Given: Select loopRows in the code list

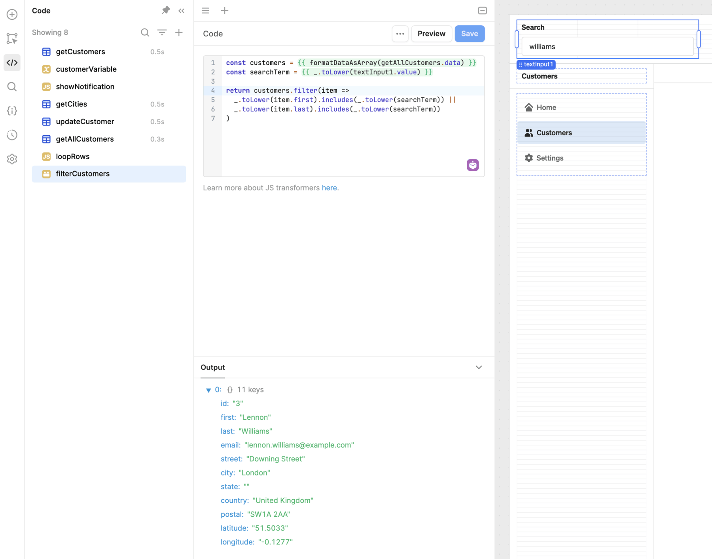Looking at the screenshot, I should coord(109,156).
